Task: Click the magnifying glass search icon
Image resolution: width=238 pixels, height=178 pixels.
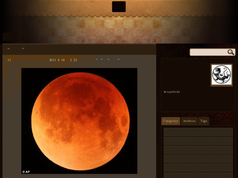Action: click(x=231, y=52)
